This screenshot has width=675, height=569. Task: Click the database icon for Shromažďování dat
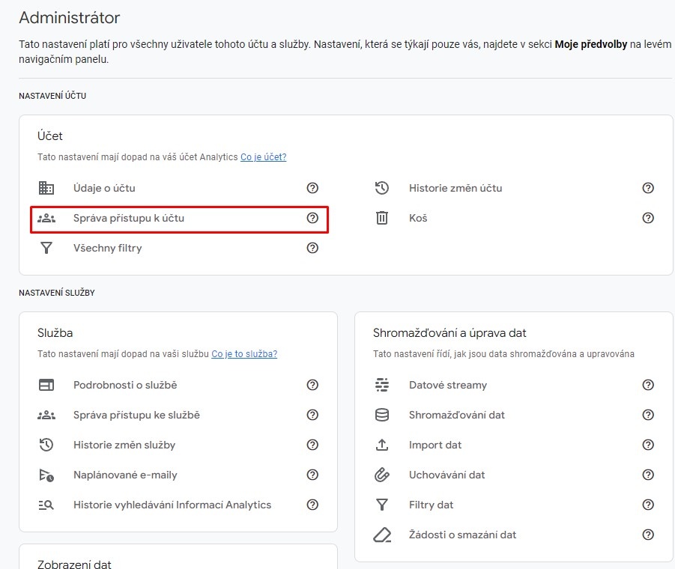coord(382,415)
